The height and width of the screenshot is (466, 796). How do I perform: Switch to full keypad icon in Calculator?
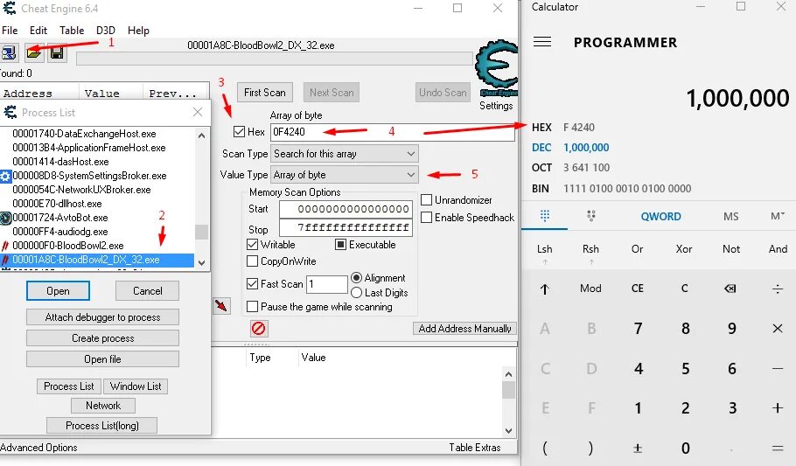pyautogui.click(x=545, y=216)
